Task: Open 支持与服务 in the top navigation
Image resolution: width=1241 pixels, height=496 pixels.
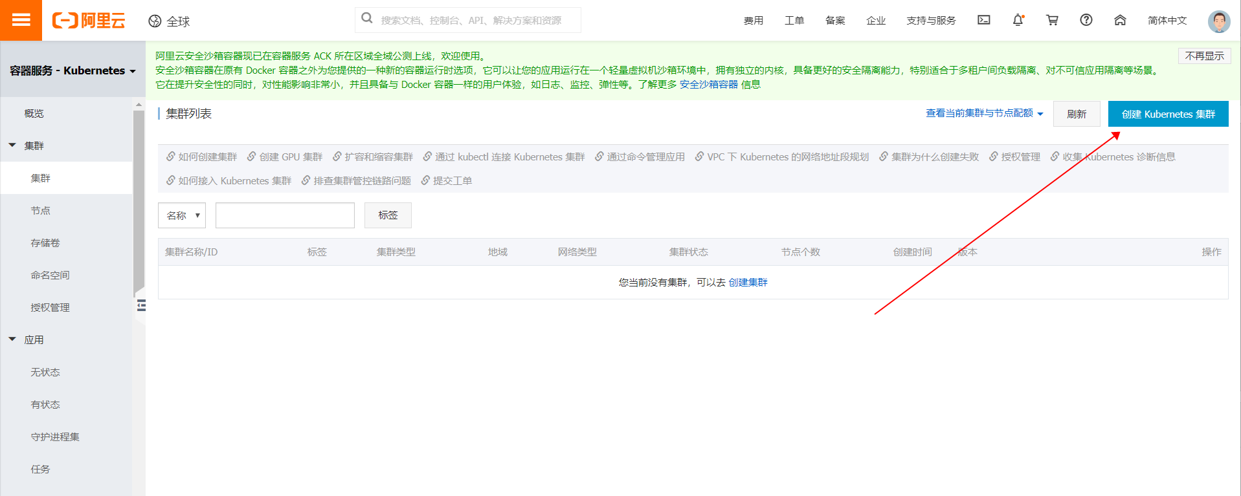Action: click(x=931, y=21)
